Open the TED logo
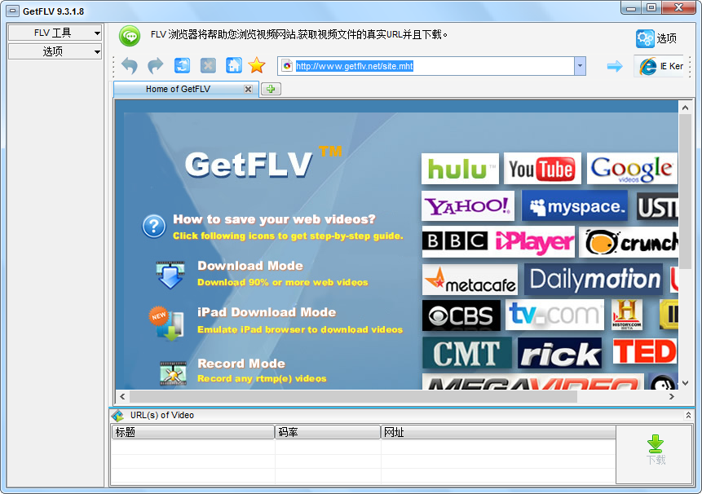The image size is (702, 494). coord(644,351)
